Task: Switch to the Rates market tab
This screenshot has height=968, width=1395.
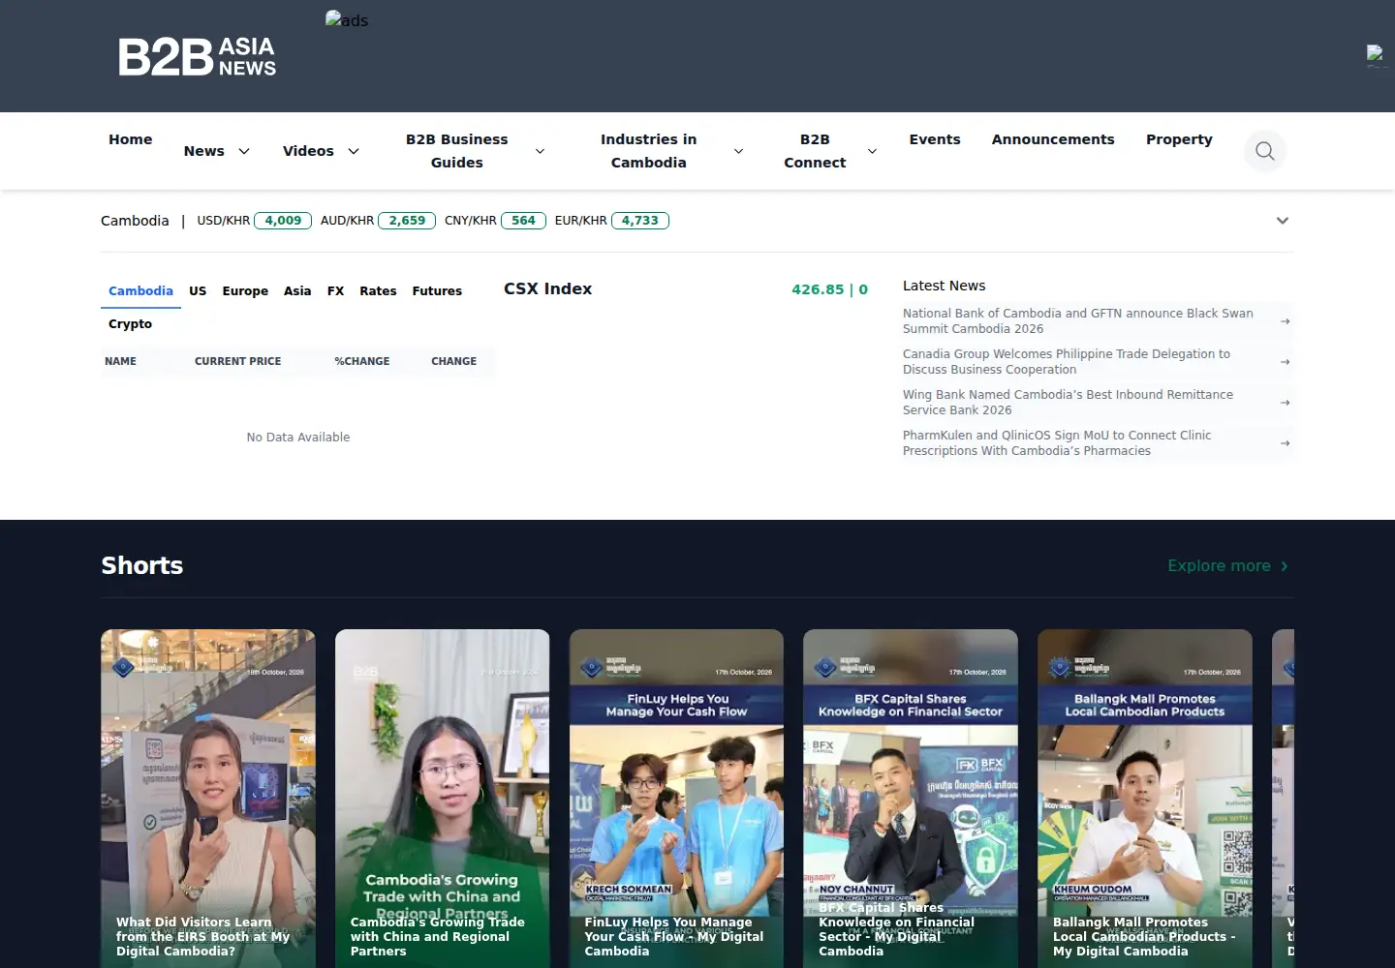Action: [x=378, y=291]
